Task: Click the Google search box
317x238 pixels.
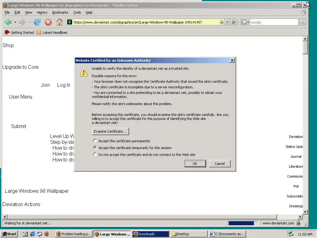Action: tap(274, 22)
